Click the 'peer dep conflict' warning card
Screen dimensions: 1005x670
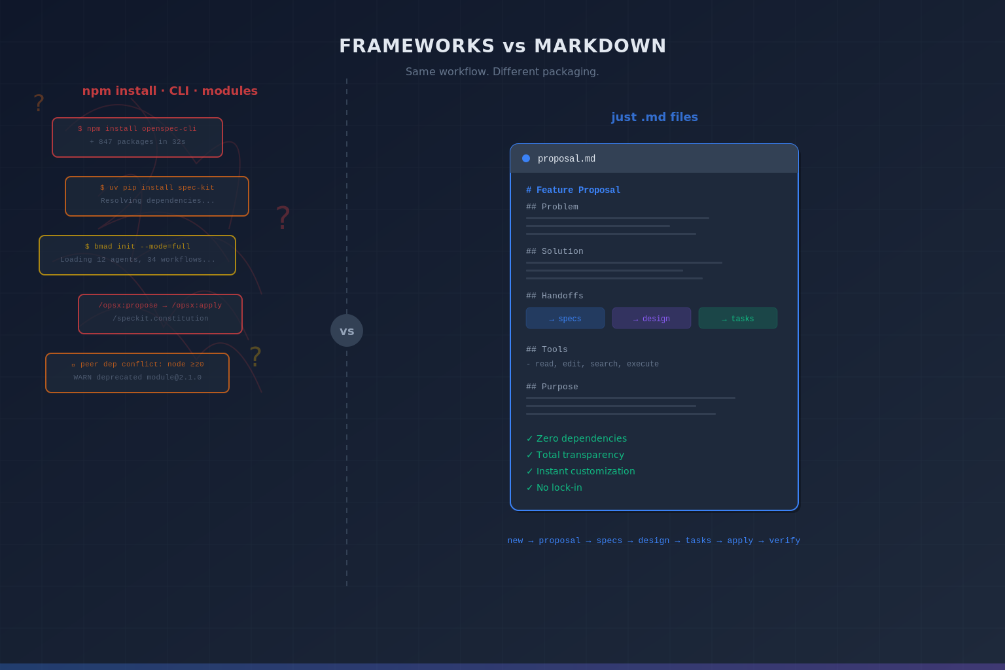tap(137, 373)
